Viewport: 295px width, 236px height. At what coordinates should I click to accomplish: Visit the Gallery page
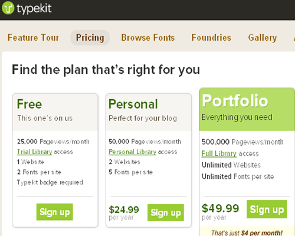point(263,38)
